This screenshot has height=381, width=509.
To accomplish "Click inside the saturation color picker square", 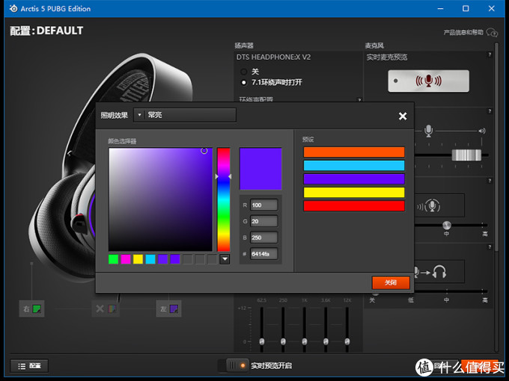I will point(160,199).
